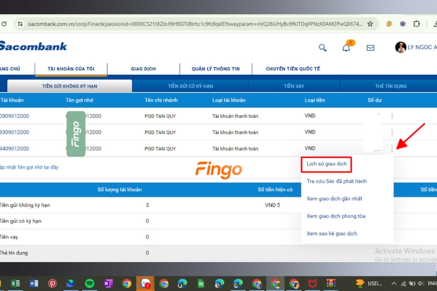Open account link 0909012000
This screenshot has height=291, width=437.
(14, 116)
